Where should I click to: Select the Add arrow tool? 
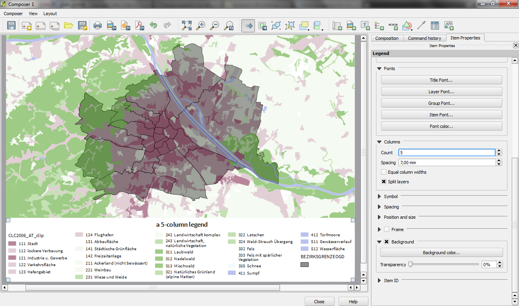point(421,25)
